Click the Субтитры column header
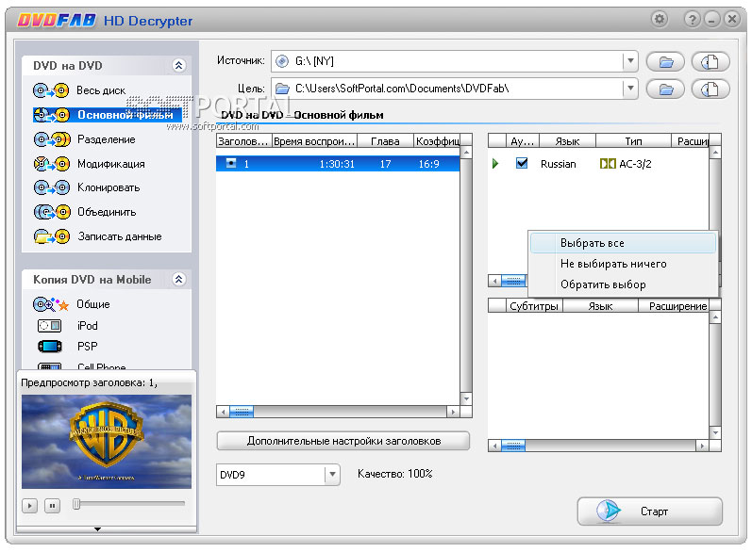The image size is (752, 552). click(534, 306)
